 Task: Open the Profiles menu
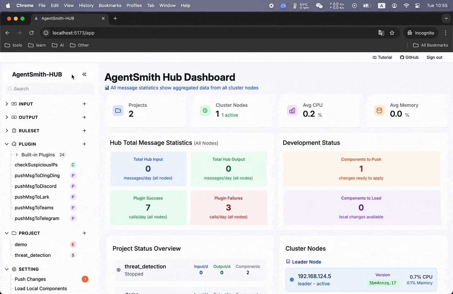[x=134, y=6]
